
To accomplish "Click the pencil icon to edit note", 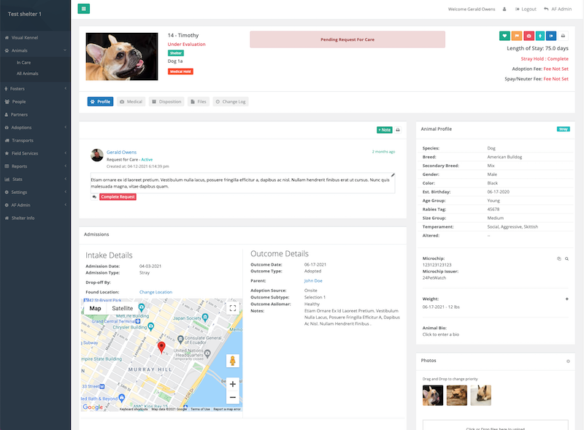I will tap(393, 175).
